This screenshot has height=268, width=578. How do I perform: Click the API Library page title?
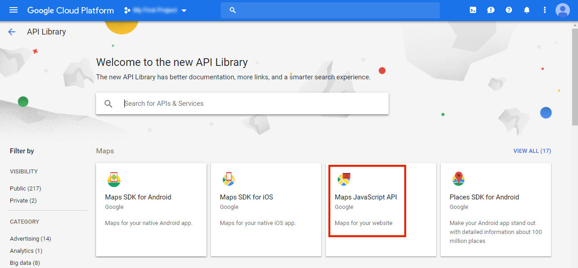[x=47, y=32]
